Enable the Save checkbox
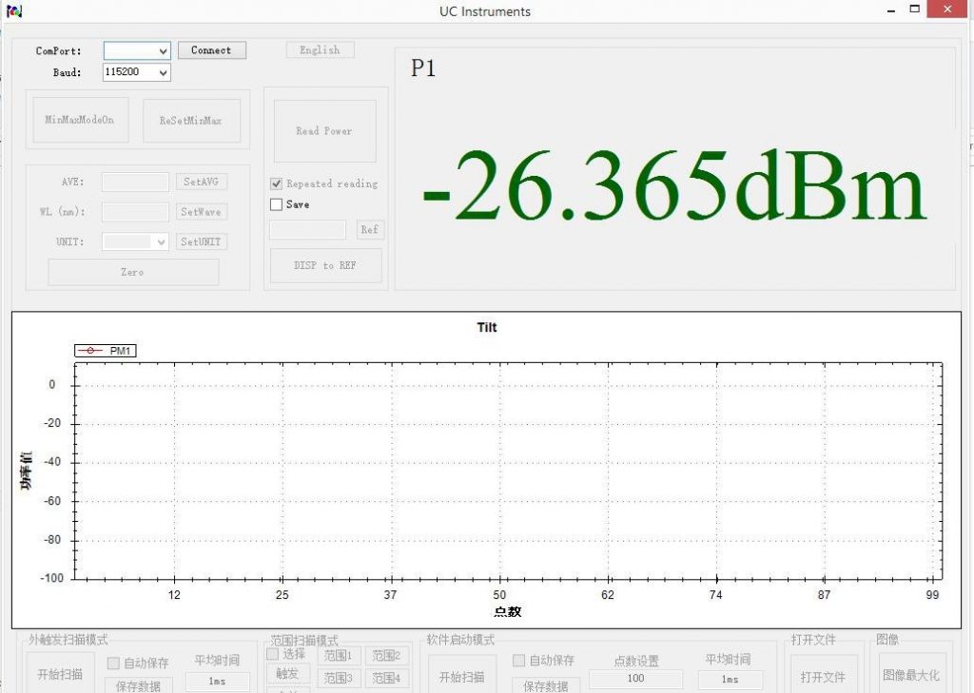 point(276,203)
